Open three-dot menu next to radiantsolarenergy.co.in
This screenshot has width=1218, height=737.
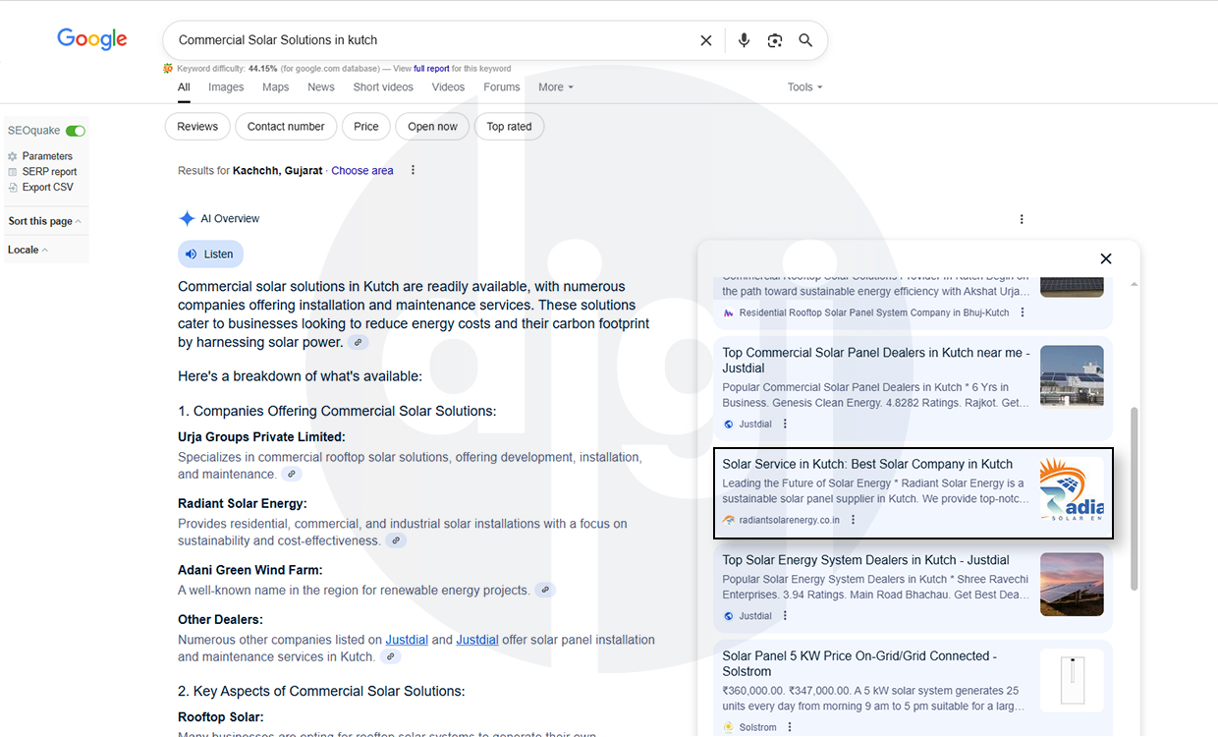coord(853,520)
